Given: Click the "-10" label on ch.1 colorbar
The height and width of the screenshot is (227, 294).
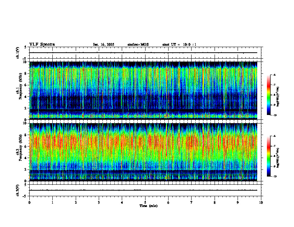Looking at the screenshot, I should tap(275, 115).
